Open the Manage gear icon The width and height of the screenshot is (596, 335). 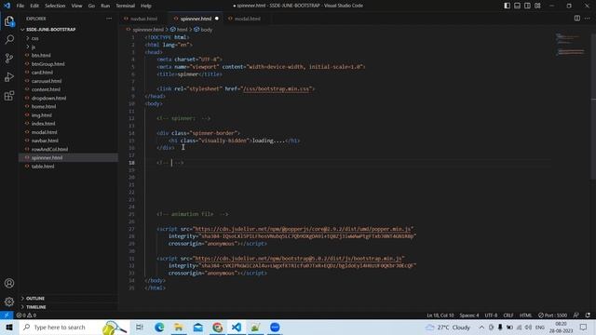click(x=9, y=301)
